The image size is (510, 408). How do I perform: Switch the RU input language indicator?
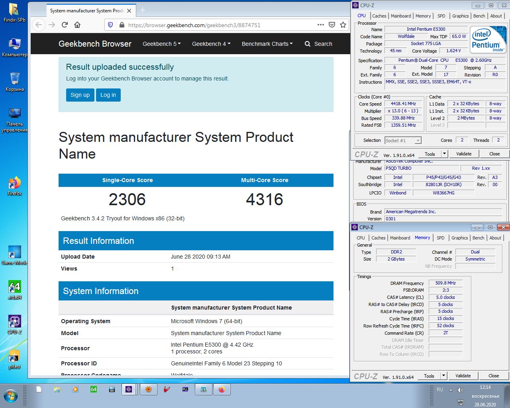pos(440,390)
